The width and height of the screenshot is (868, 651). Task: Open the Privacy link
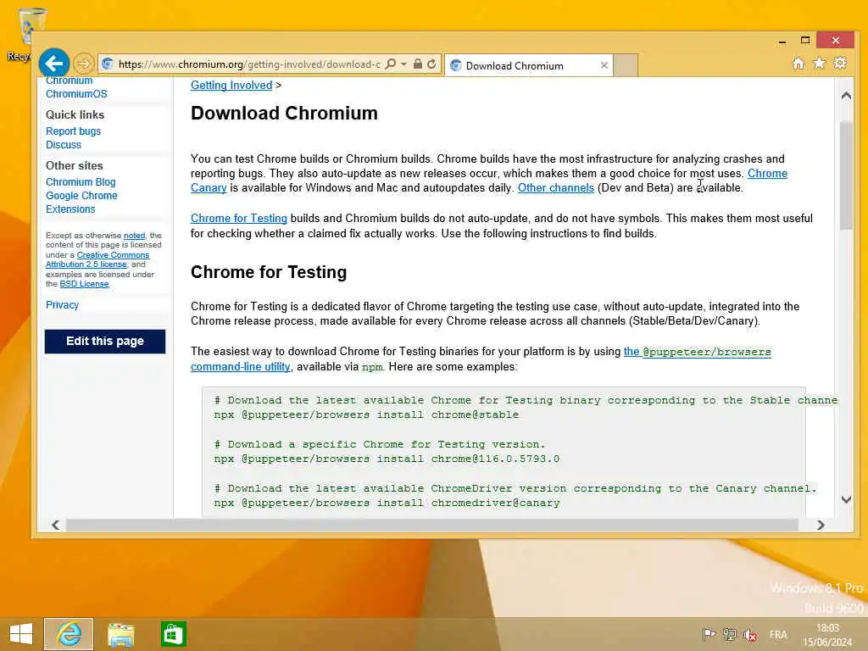(62, 305)
